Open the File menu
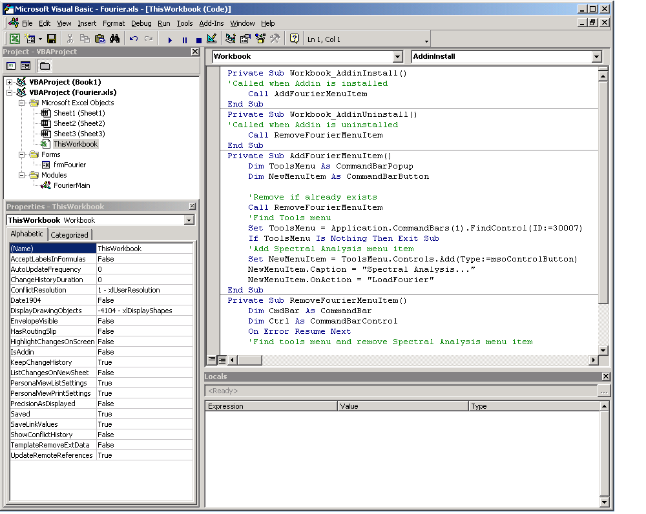 point(27,23)
